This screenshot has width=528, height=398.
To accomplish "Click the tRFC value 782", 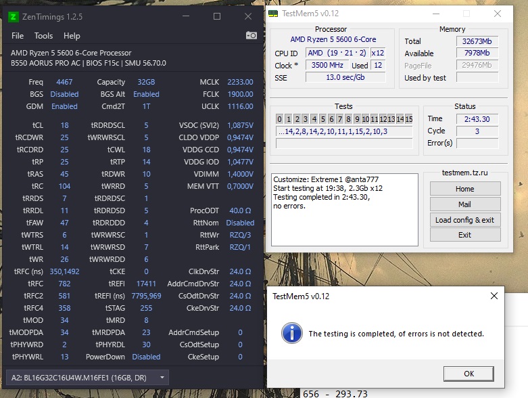I will [64, 284].
